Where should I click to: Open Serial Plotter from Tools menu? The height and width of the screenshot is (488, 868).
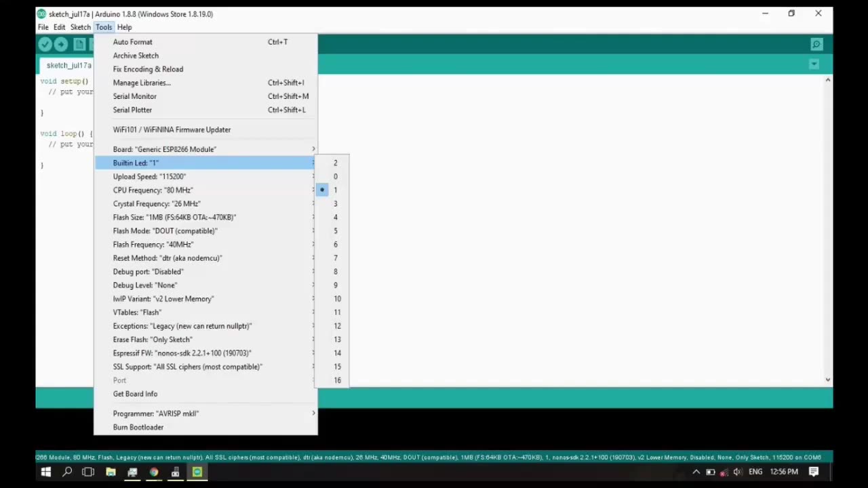click(205, 110)
